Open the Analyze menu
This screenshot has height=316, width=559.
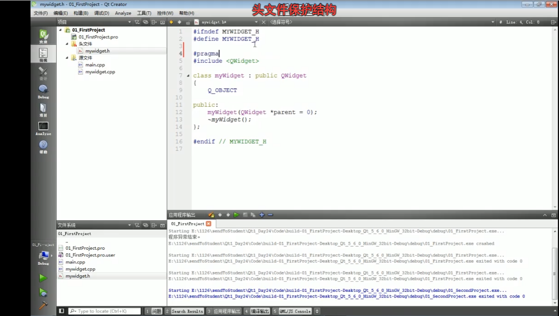[x=123, y=13]
